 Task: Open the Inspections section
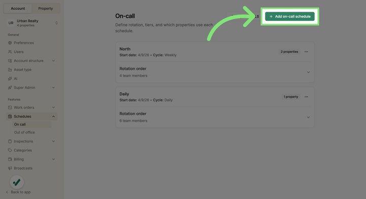click(32, 141)
